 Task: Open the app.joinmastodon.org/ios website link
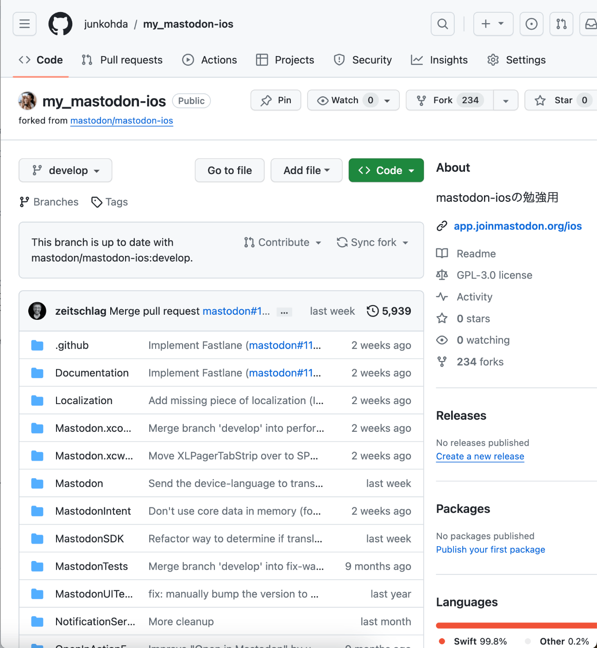(518, 226)
